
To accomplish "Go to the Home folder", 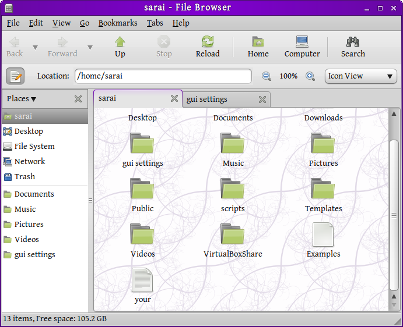I will click(x=258, y=47).
